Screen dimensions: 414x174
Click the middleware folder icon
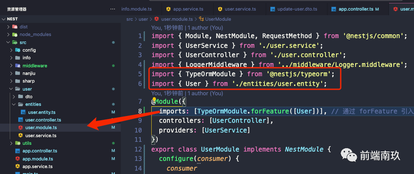click(17, 66)
